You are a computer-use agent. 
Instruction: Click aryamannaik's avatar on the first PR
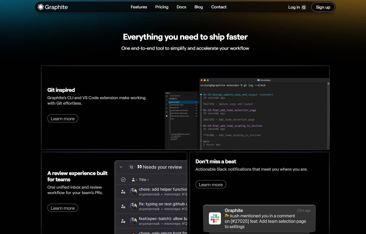pos(133,191)
